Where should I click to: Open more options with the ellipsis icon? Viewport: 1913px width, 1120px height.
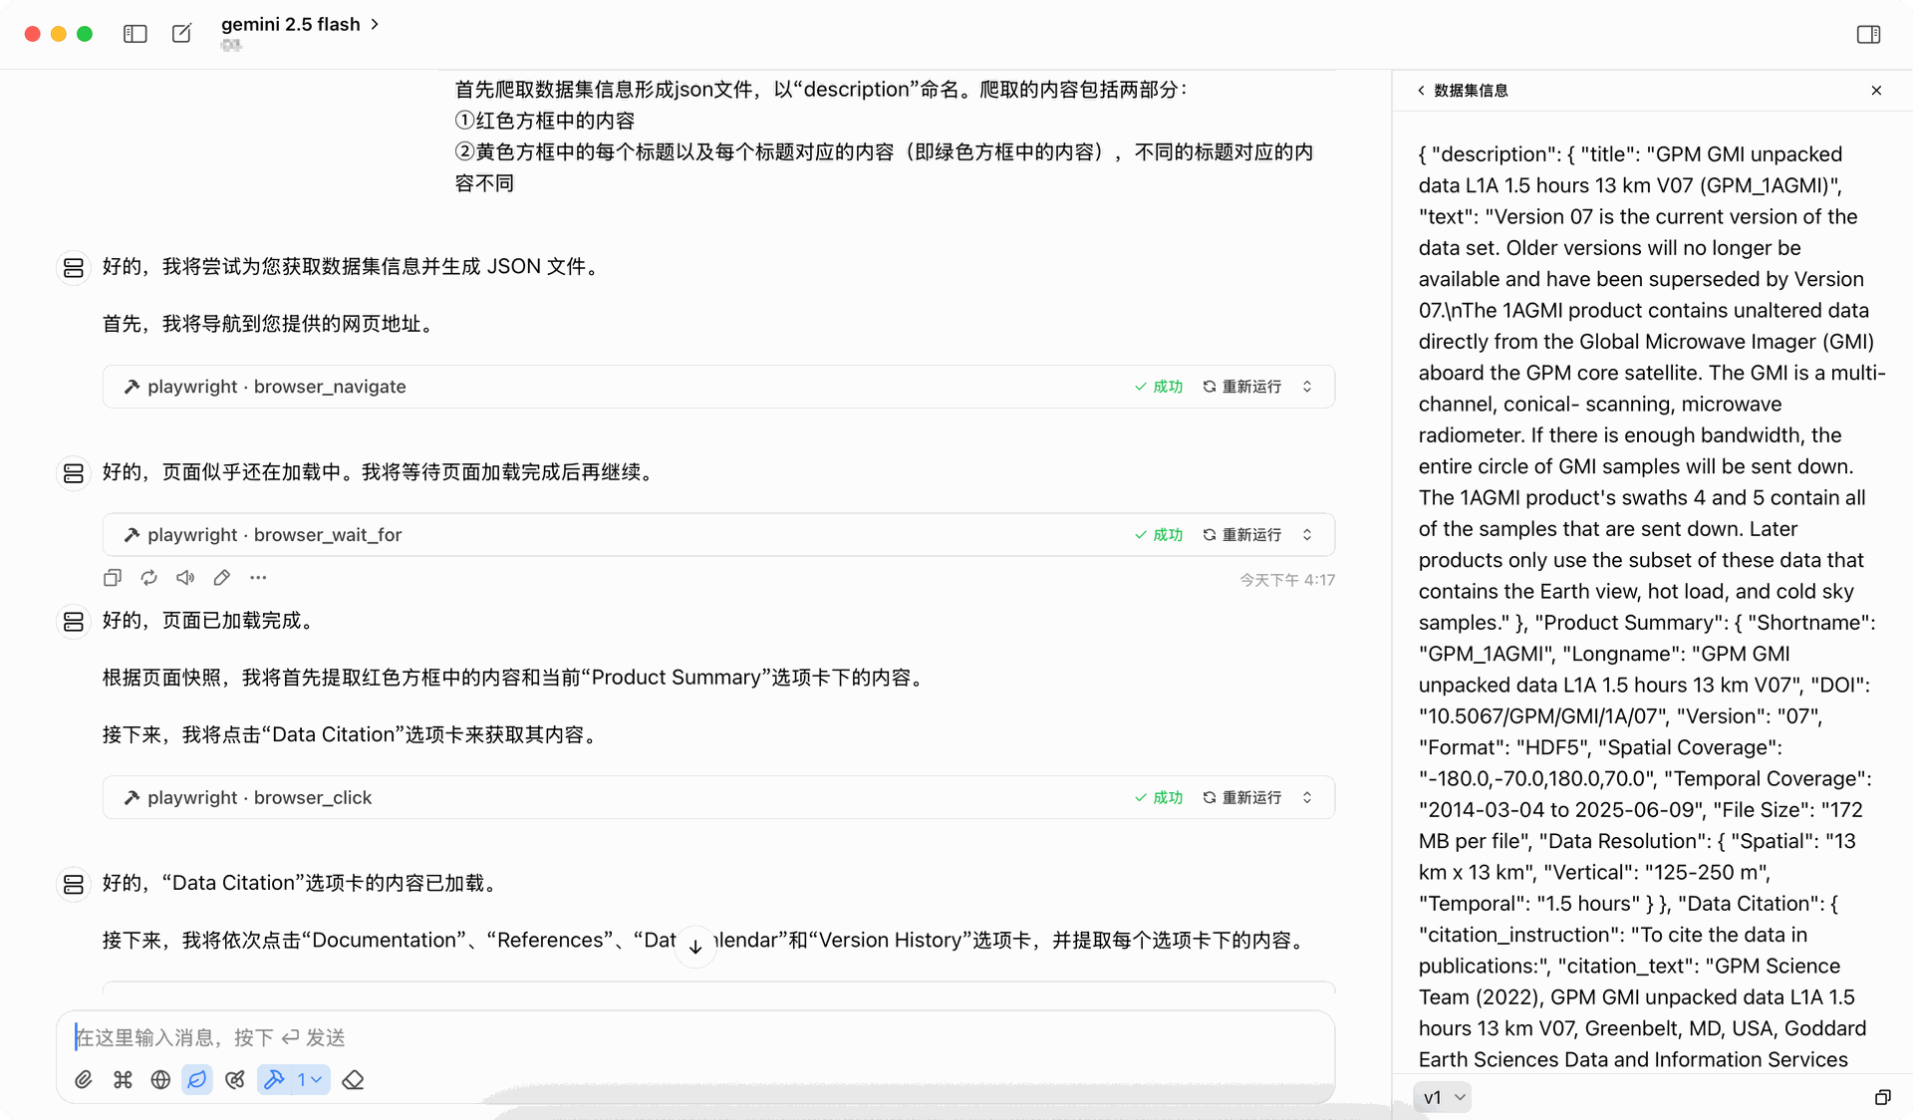[258, 578]
